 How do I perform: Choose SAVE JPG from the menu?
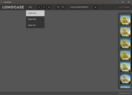(35, 25)
